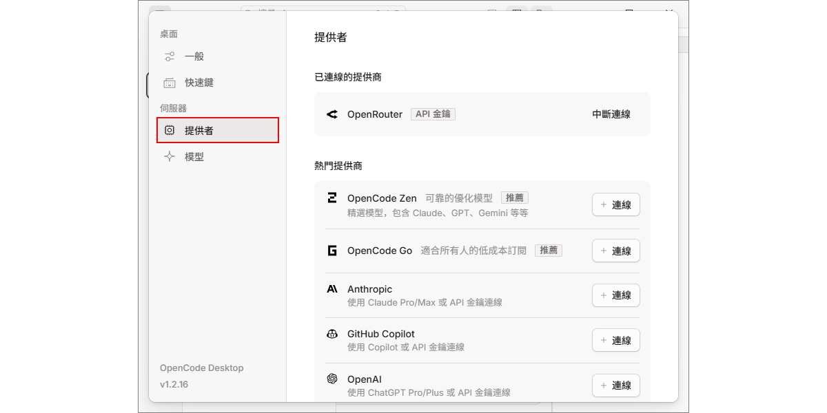The height and width of the screenshot is (413, 827).
Task: Click the GitHub Copilot provider name
Action: [381, 334]
